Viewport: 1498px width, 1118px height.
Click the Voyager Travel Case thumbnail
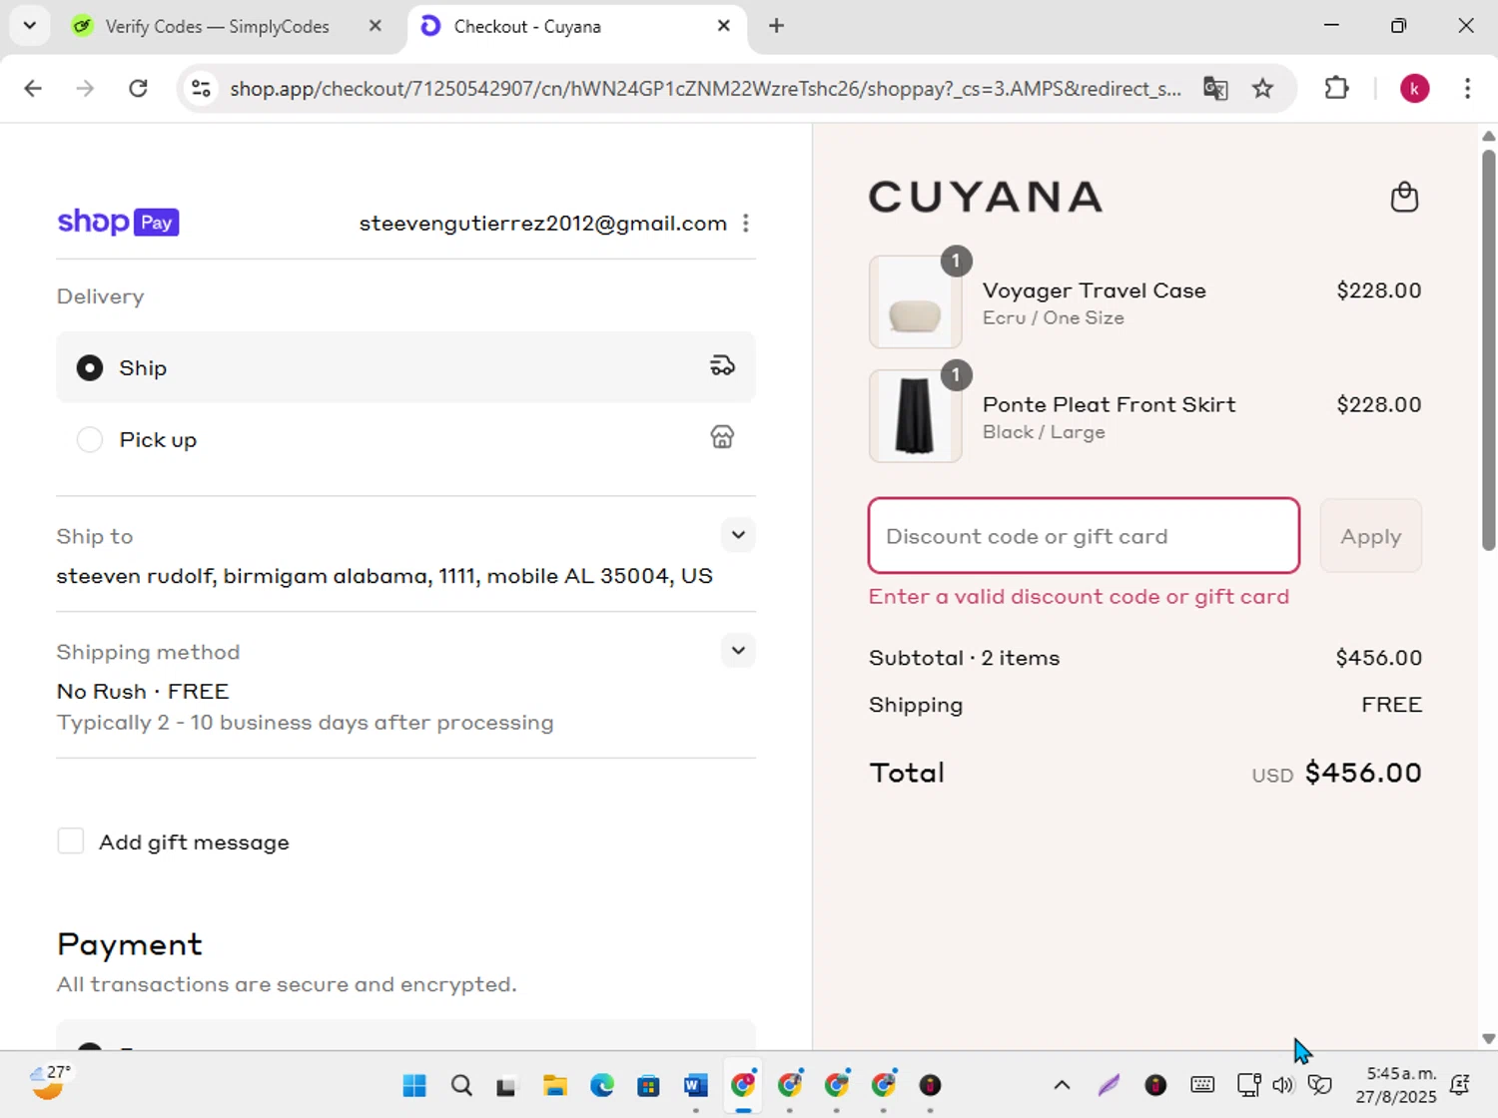coord(916,301)
